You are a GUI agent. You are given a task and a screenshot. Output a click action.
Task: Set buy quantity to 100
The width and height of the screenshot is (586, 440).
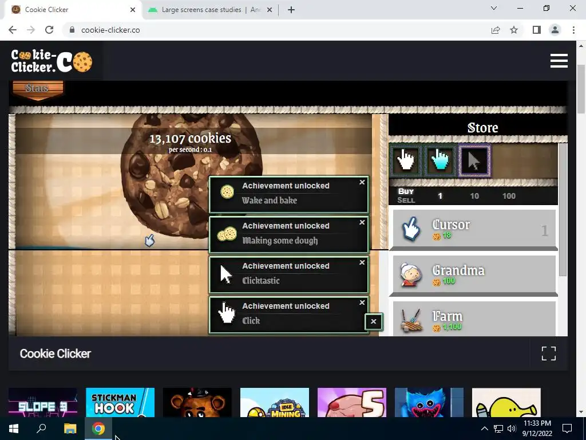click(509, 196)
